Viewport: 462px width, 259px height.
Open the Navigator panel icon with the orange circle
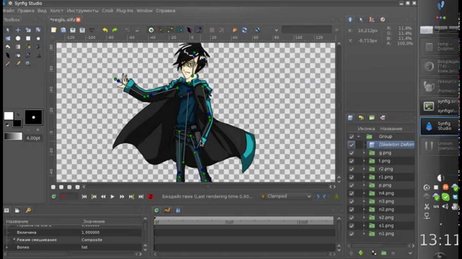383,20
